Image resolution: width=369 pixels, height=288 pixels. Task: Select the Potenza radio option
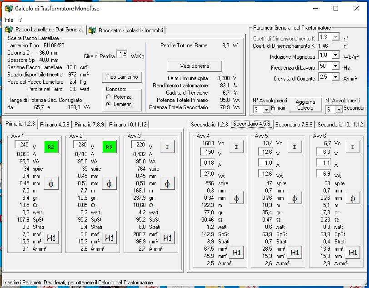[x=108, y=97]
